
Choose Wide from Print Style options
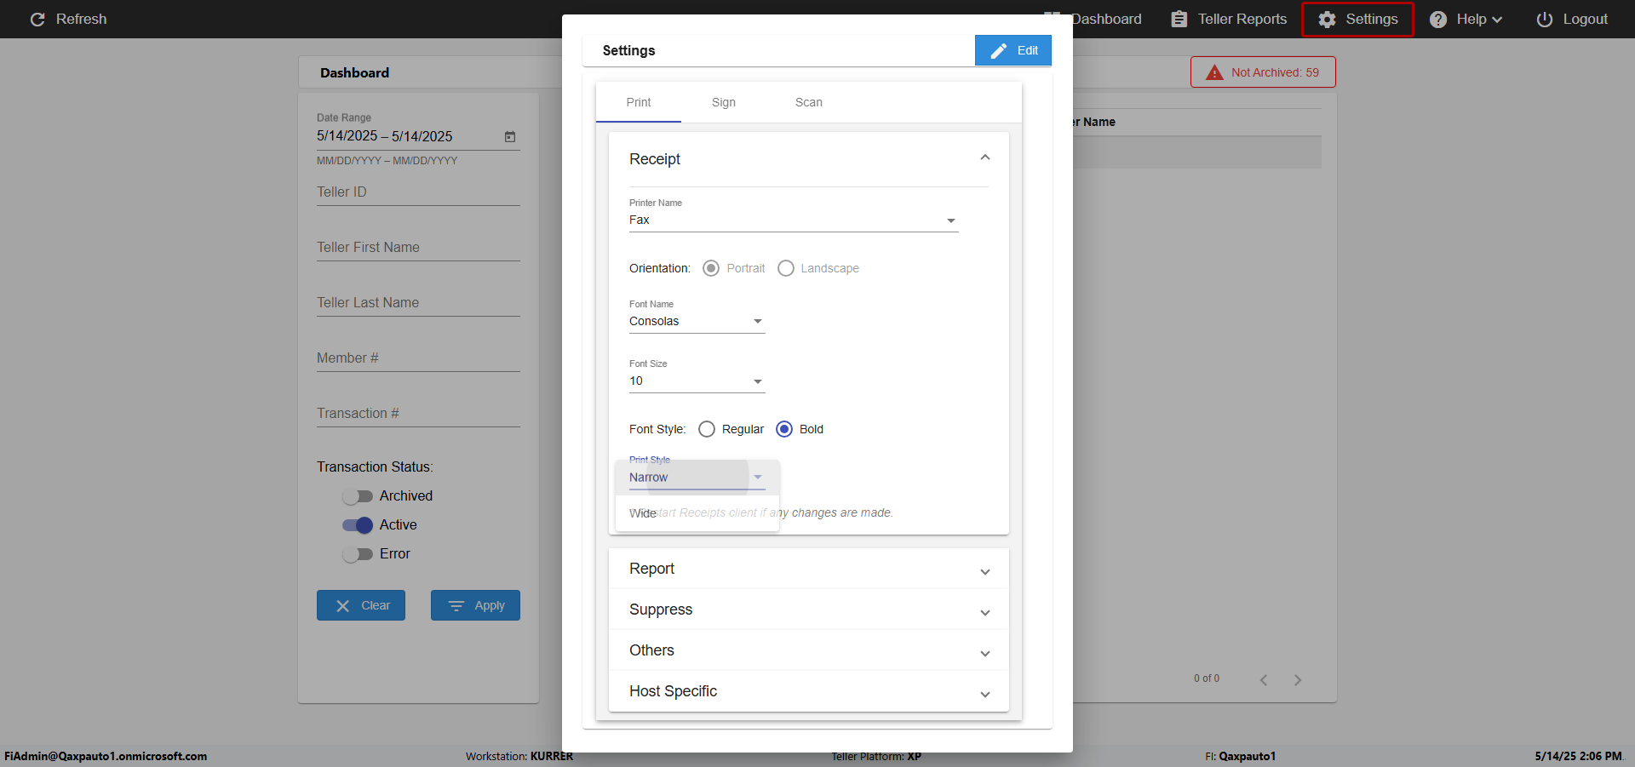697,513
